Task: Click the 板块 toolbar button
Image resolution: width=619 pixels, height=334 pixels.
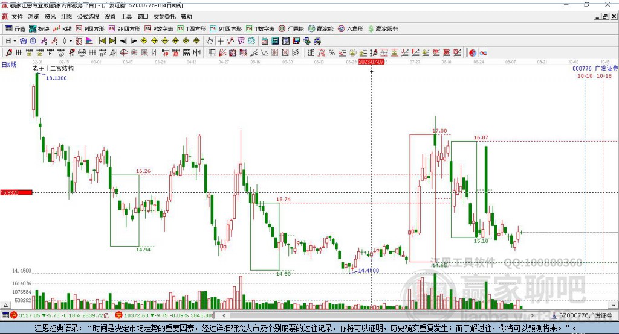Action: click(x=39, y=29)
